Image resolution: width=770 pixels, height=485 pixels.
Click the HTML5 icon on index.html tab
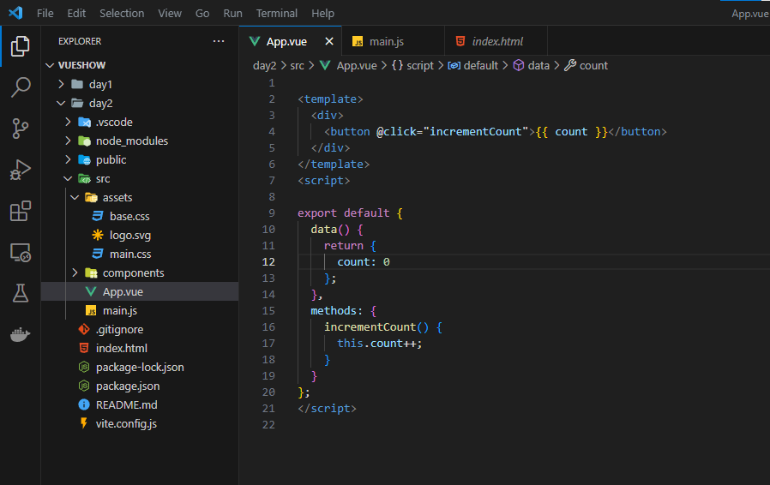460,41
